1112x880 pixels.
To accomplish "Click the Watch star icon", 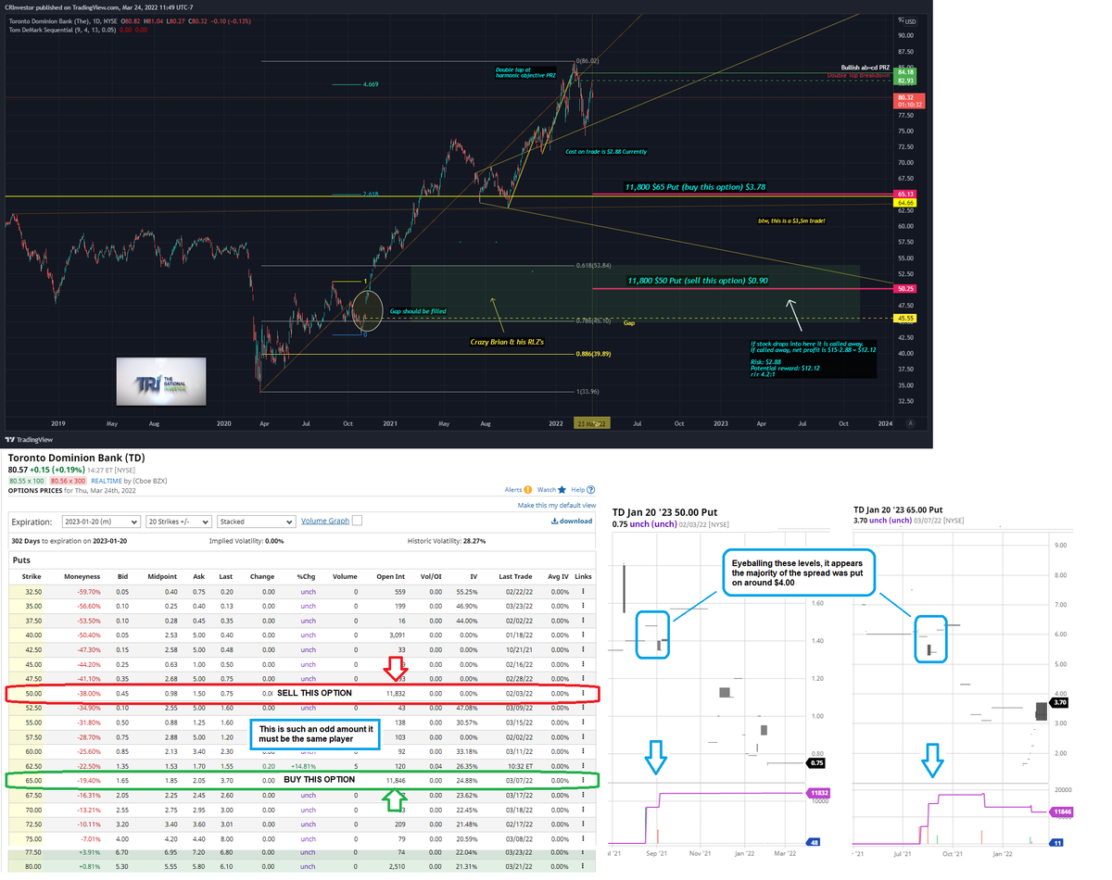I will tap(562, 489).
